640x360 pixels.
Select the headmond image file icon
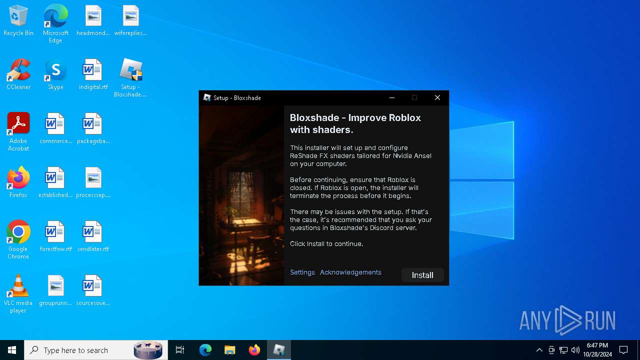point(93,21)
